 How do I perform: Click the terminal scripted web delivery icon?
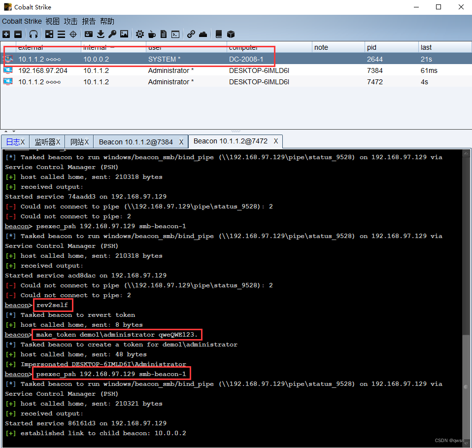[175, 34]
